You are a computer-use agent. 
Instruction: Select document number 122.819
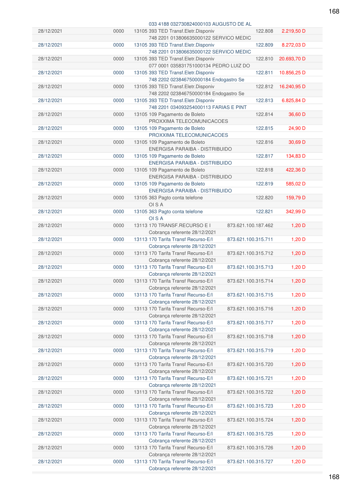point(264,184)
